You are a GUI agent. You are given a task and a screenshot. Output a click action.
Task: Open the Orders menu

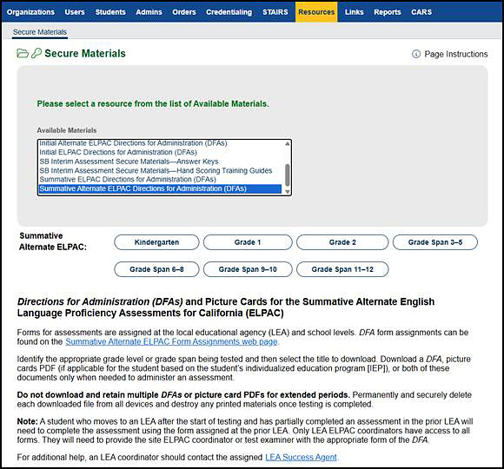pyautogui.click(x=184, y=12)
